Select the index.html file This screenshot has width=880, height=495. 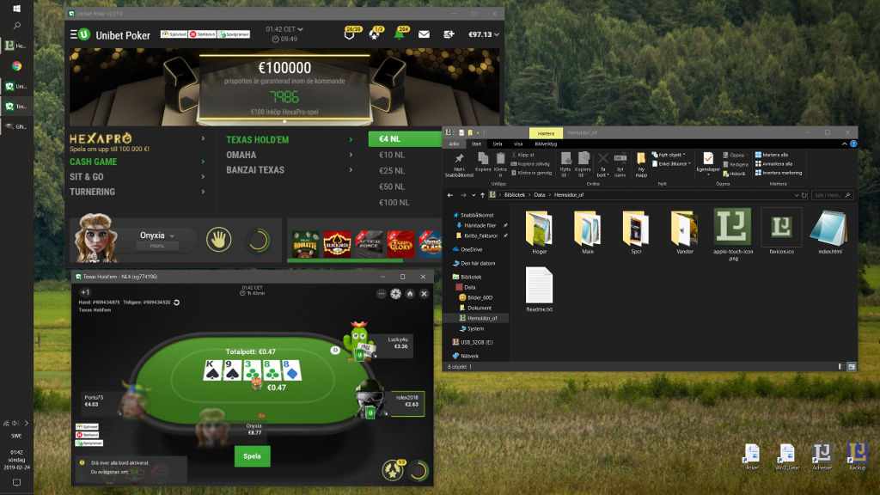pos(829,232)
